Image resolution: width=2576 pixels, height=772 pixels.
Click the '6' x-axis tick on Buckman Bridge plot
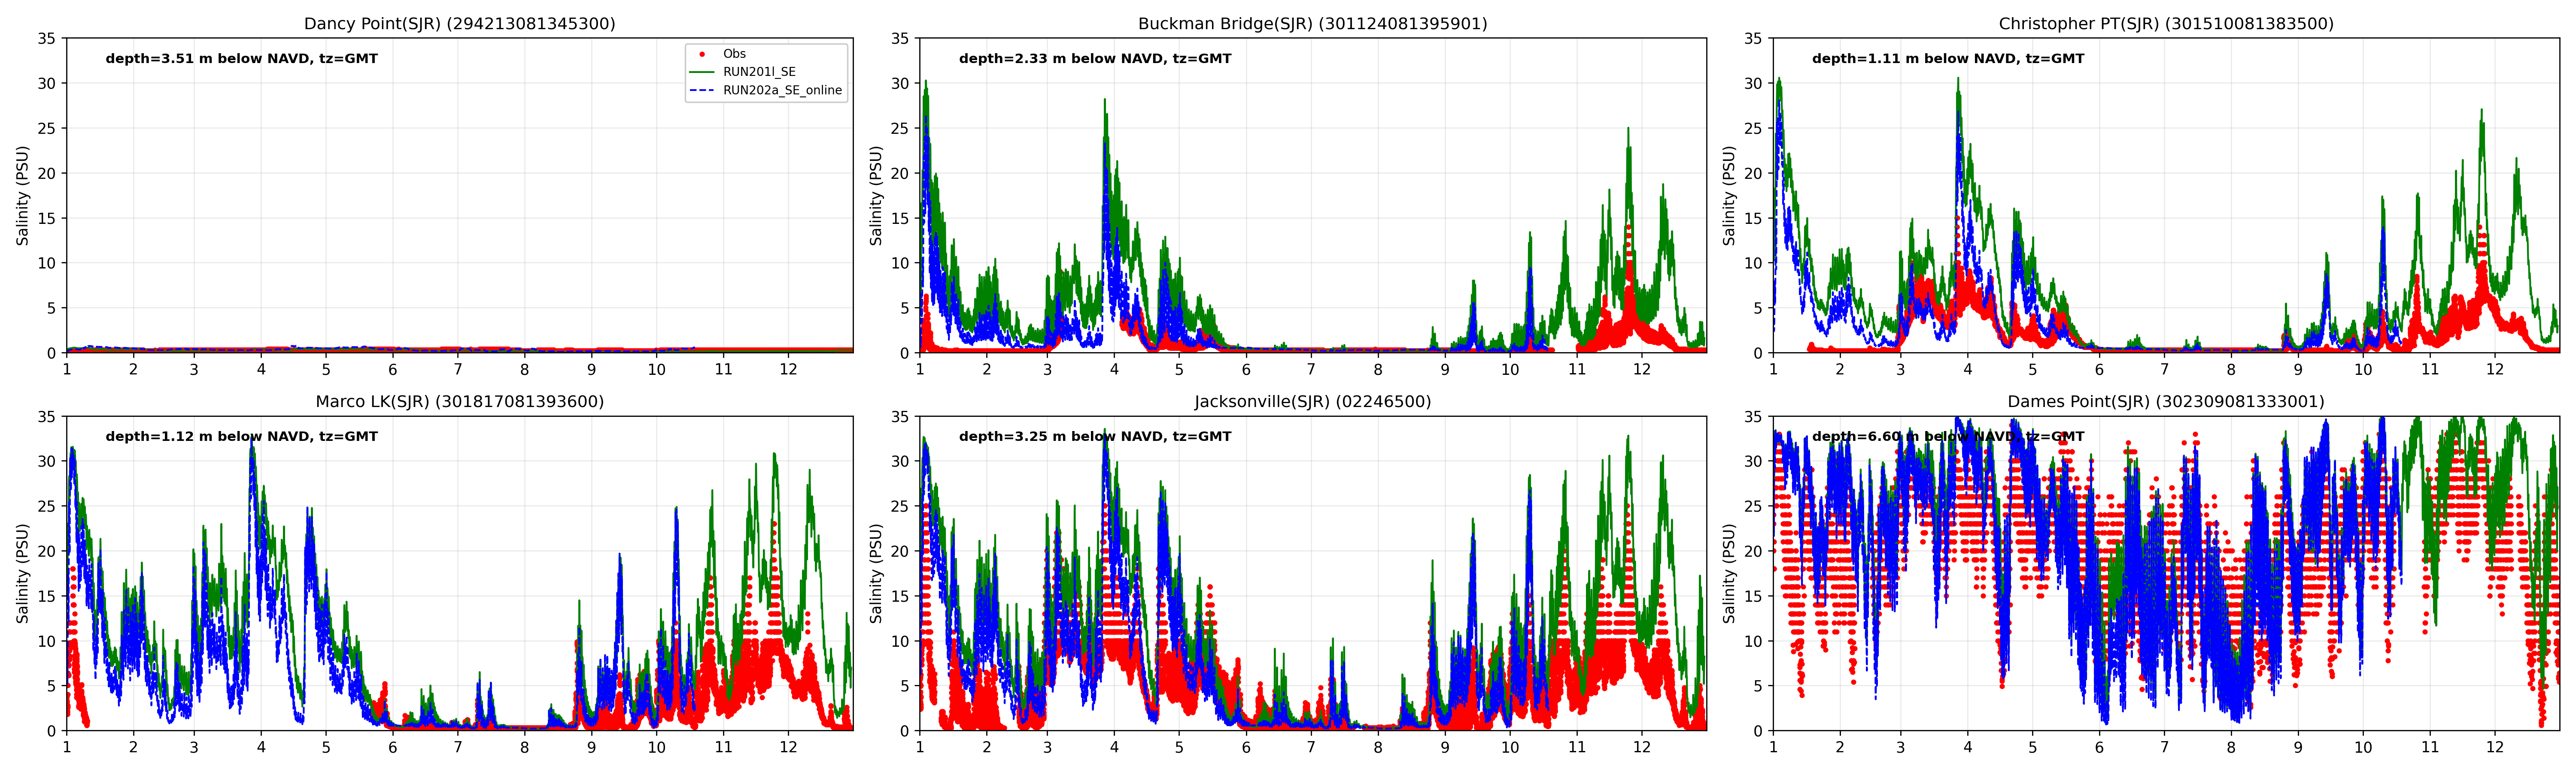coord(1246,370)
